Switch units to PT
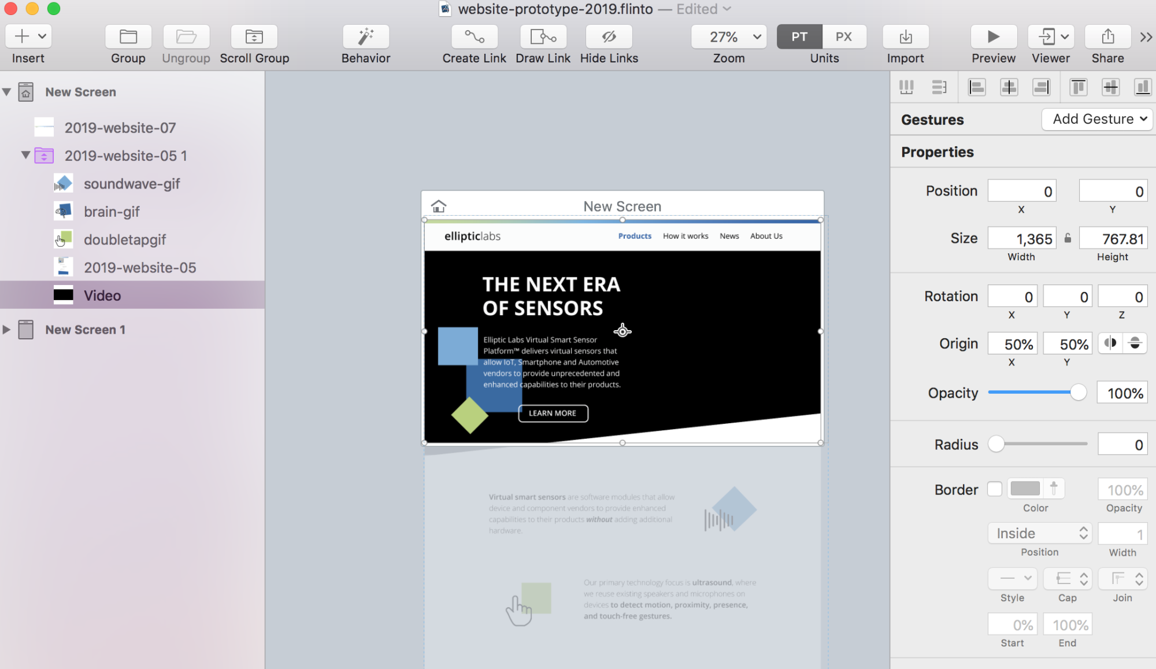The width and height of the screenshot is (1156, 669). (799, 36)
